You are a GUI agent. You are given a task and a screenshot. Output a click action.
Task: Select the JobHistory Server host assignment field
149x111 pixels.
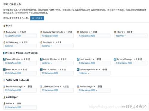coord(57,90)
